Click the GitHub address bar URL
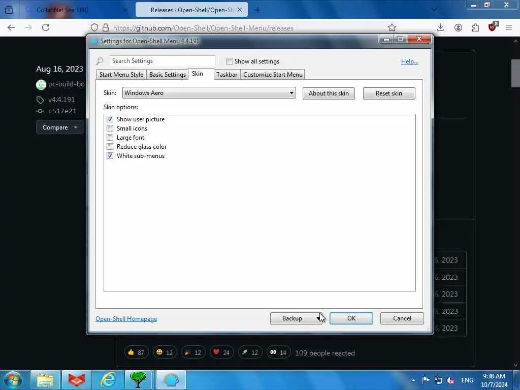 203,28
